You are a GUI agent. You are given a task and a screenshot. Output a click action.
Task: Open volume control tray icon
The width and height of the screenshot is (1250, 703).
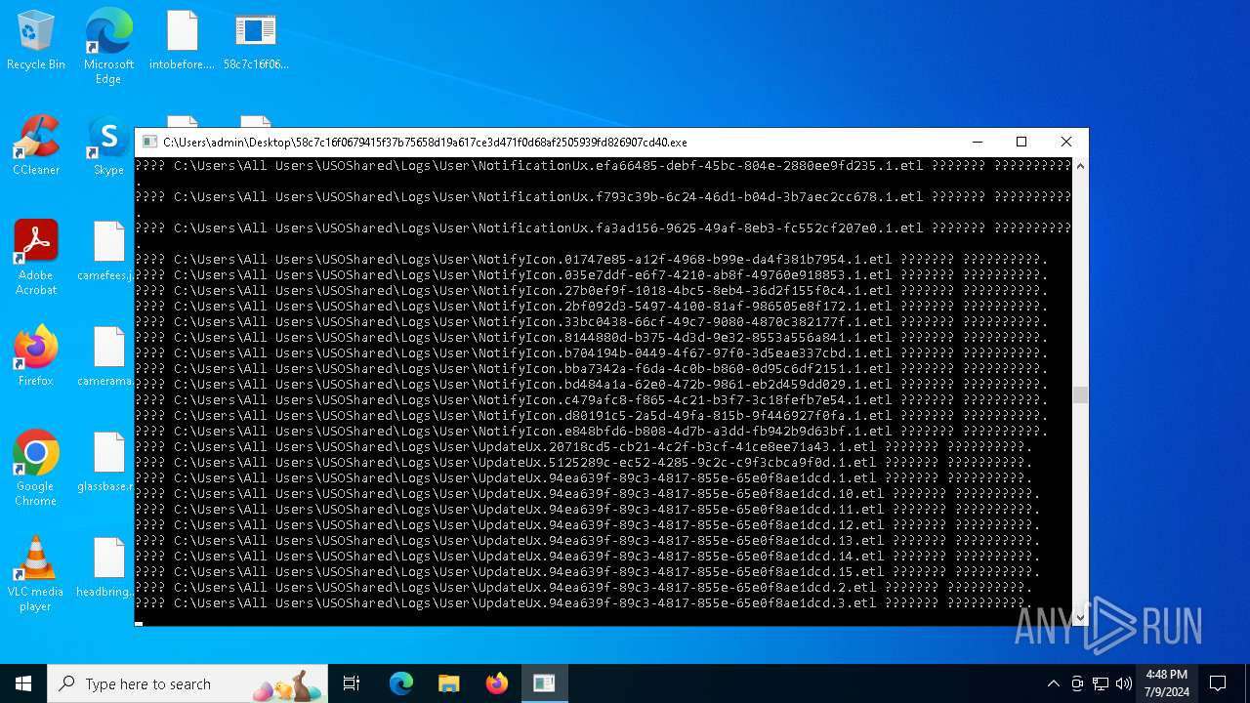pyautogui.click(x=1124, y=683)
